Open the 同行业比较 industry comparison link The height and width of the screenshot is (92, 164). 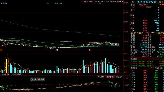[x=159, y=68]
